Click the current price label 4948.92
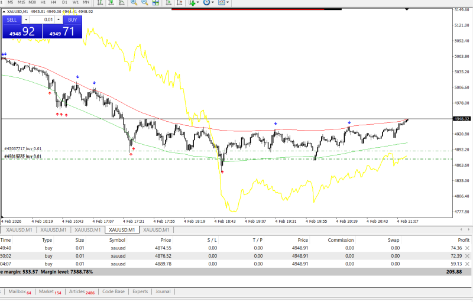The image size is (473, 302). coord(462,119)
